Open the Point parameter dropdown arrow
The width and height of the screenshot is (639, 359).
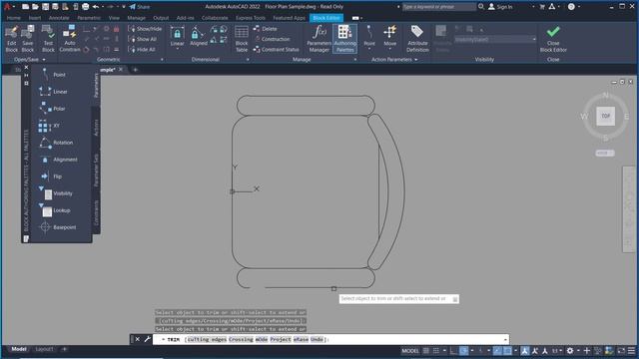tap(369, 49)
